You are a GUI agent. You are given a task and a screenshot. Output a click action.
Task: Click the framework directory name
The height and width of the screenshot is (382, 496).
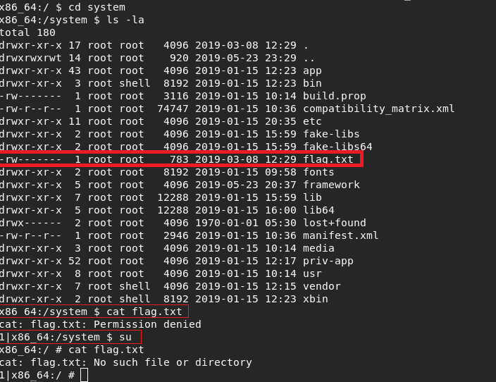(x=331, y=185)
